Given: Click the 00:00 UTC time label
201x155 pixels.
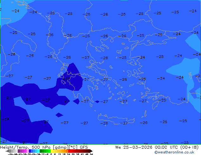Looking at the screenshot, I should pos(166,147).
